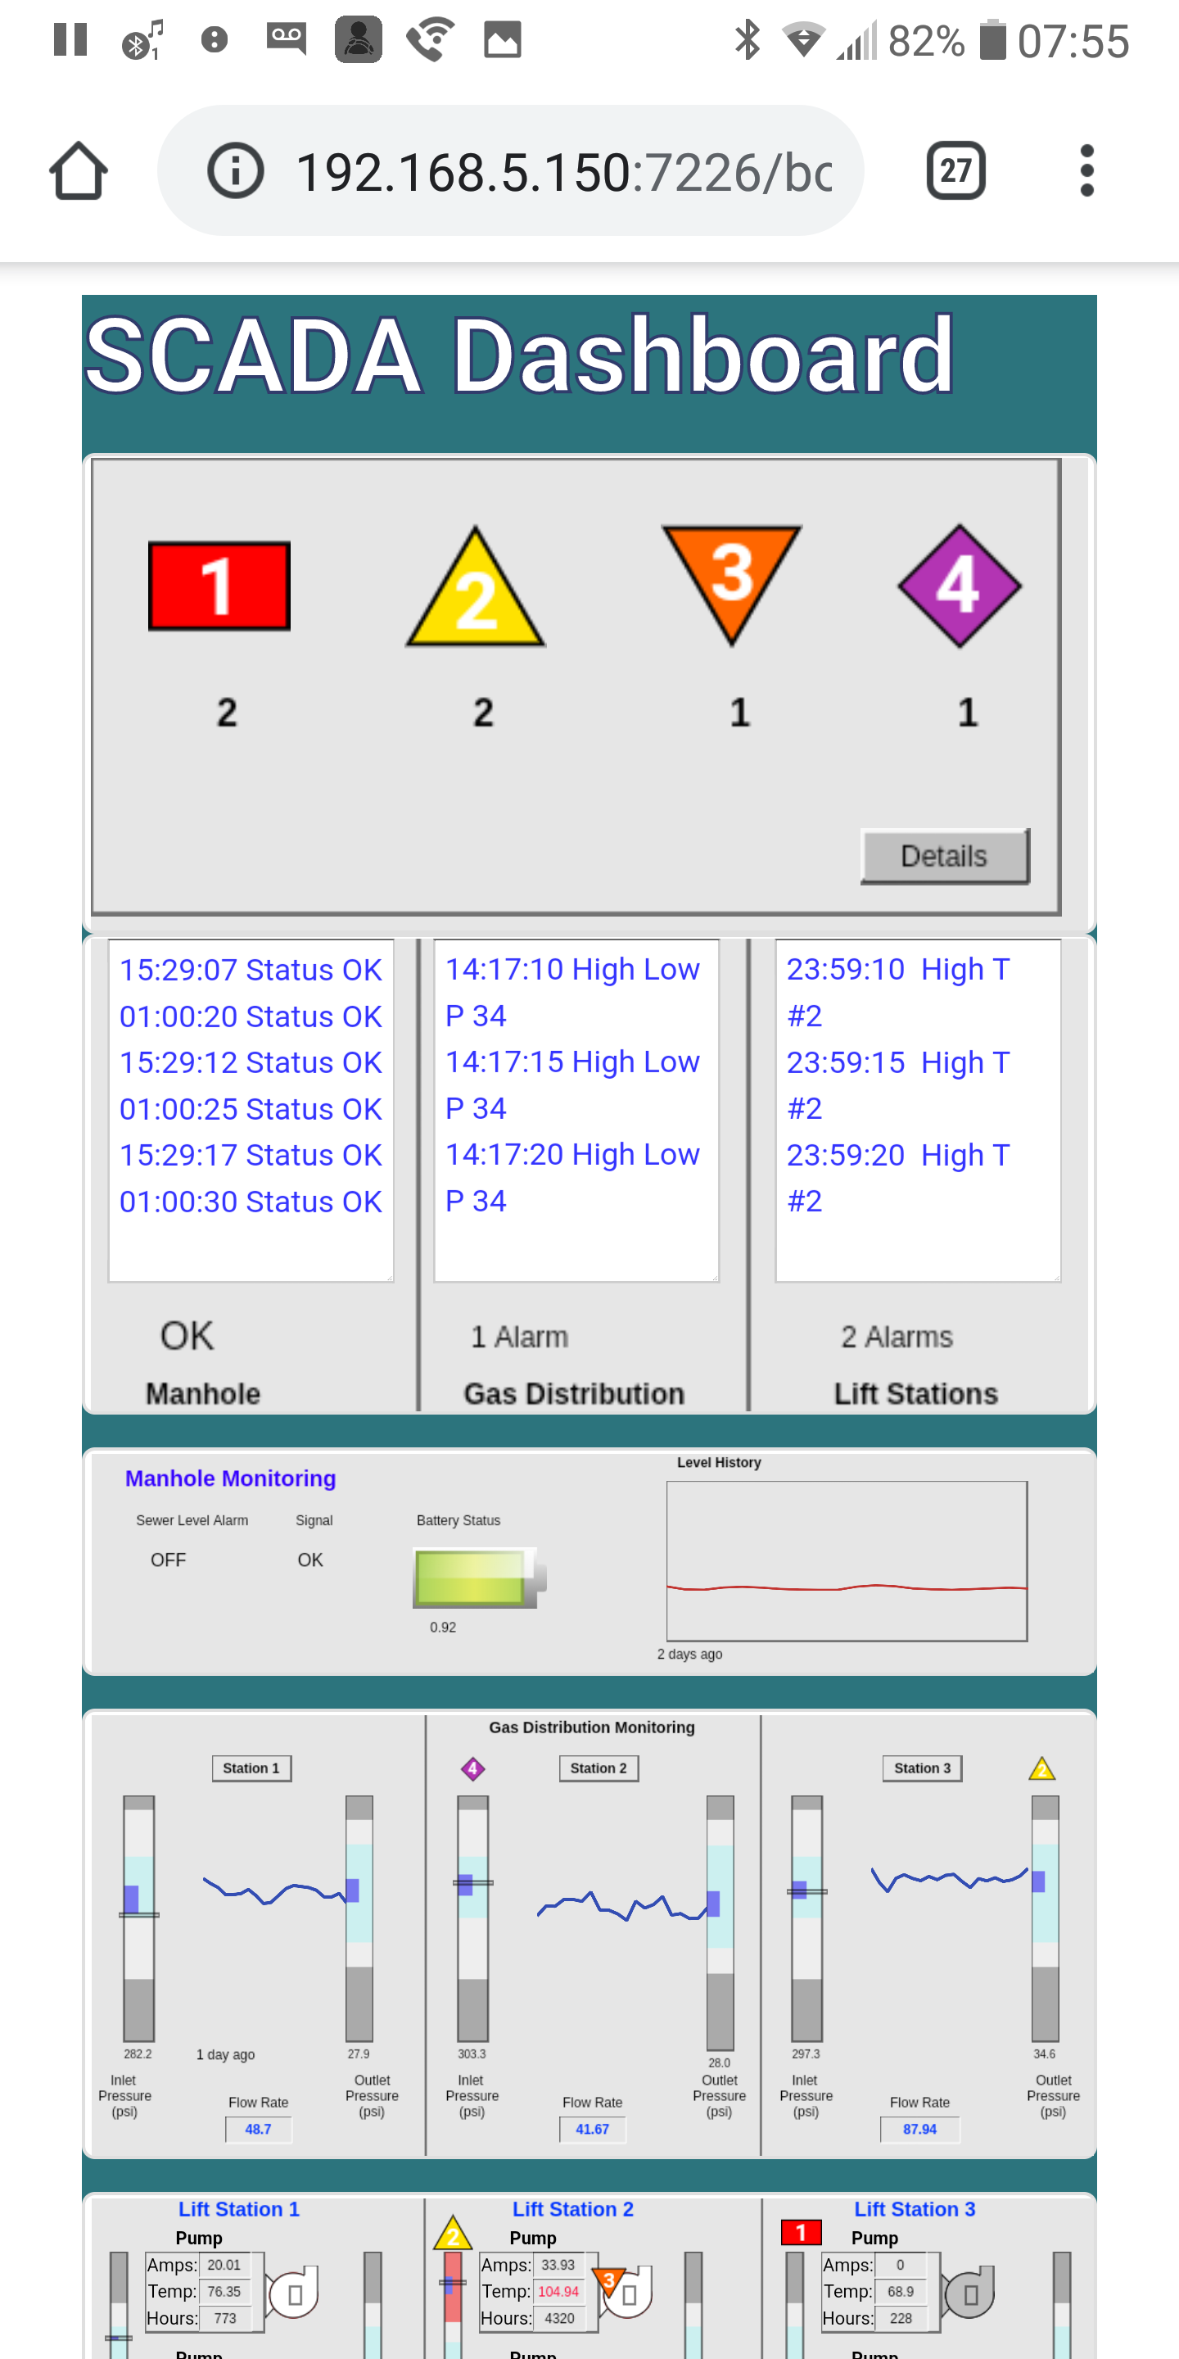
Task: Select the Station 1 label box
Action: pyautogui.click(x=251, y=1768)
